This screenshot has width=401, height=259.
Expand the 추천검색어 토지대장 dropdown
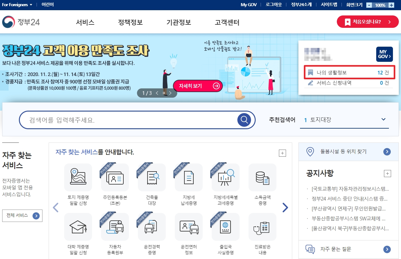(x=345, y=120)
